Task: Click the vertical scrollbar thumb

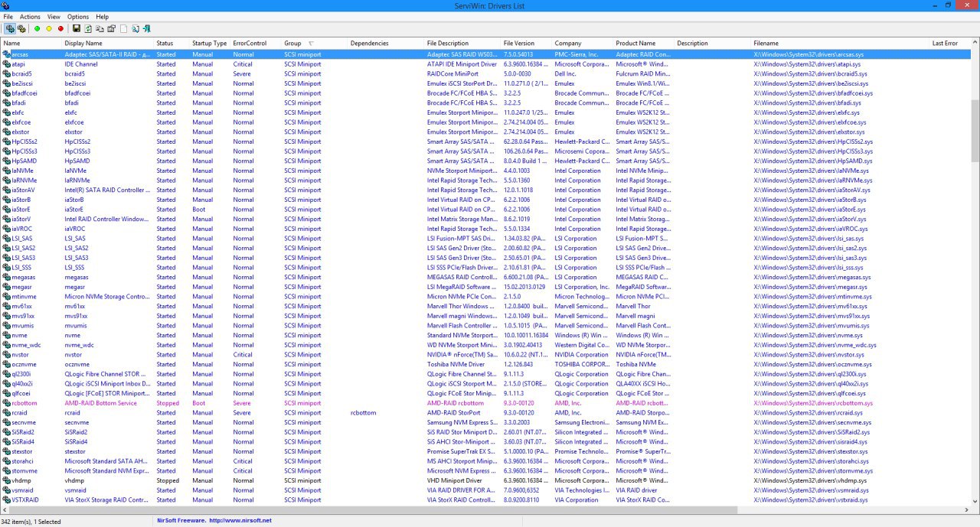Action: (x=975, y=131)
